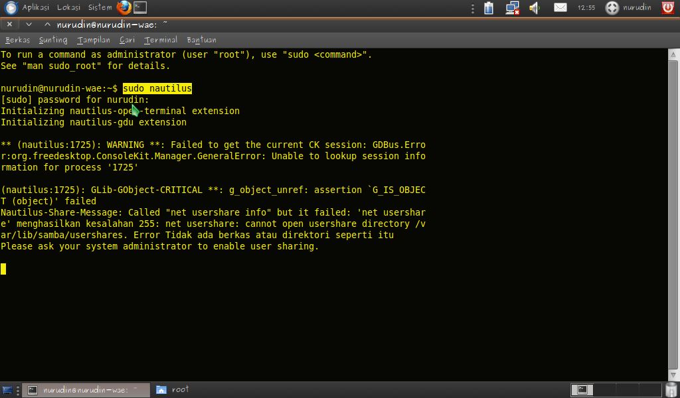Click the terminal vertical scrollbar track

[673, 215]
